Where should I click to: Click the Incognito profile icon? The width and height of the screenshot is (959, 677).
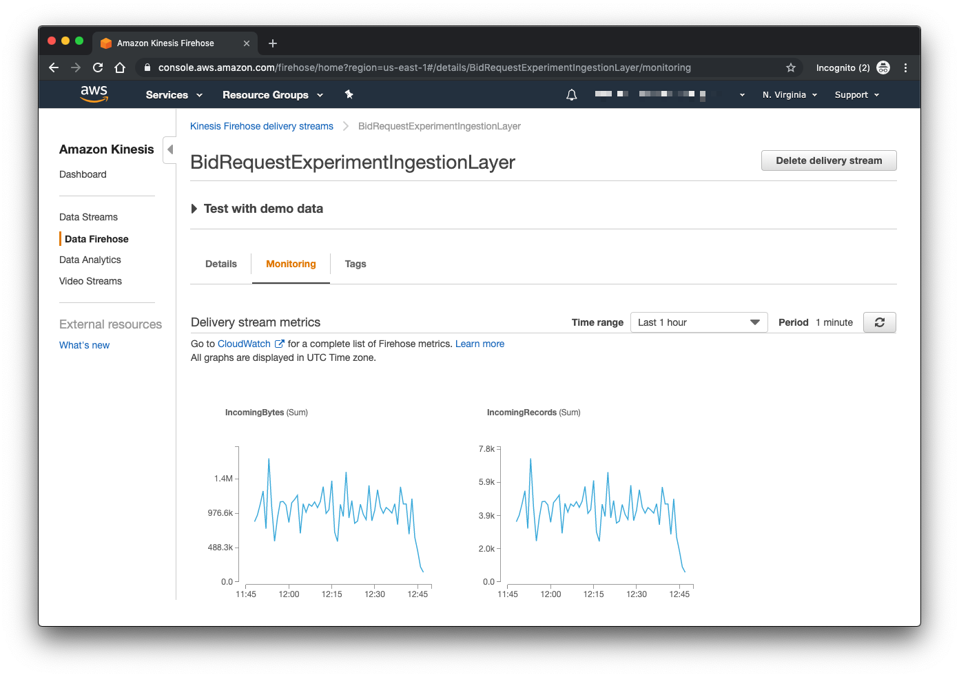point(883,67)
